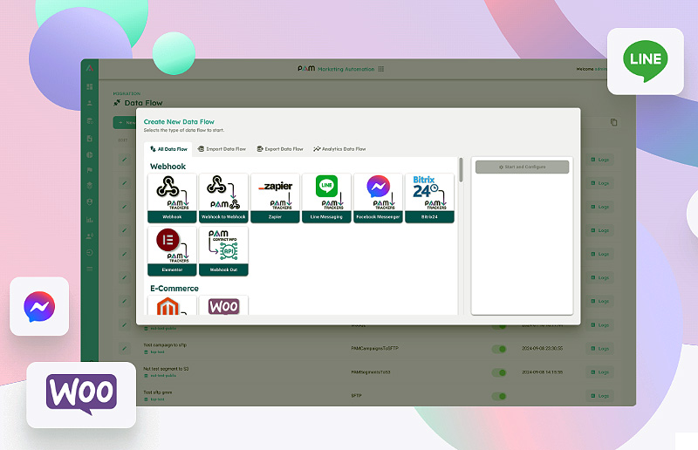
Task: Select the Magento e-commerce card
Action: tap(172, 305)
